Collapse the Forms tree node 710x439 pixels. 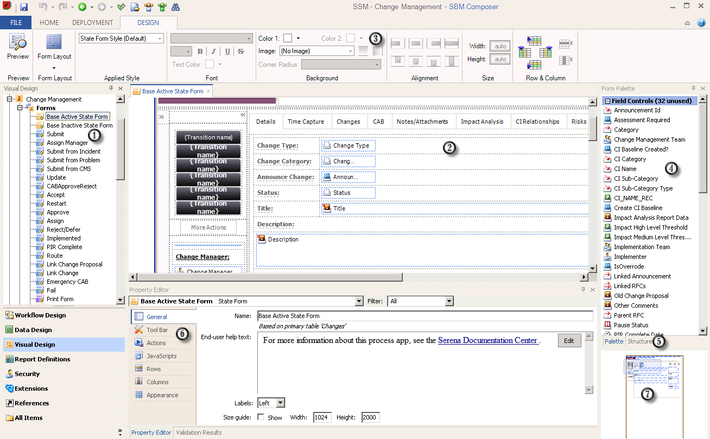(21, 108)
